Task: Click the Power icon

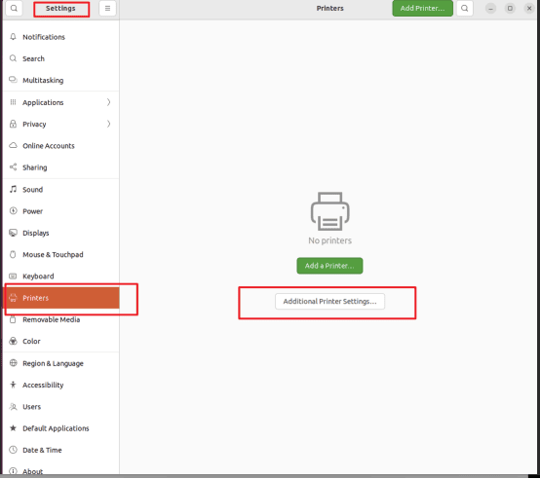Action: pos(13,211)
